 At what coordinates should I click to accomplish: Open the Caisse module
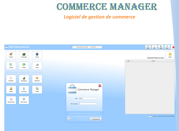[x=37, y=65]
